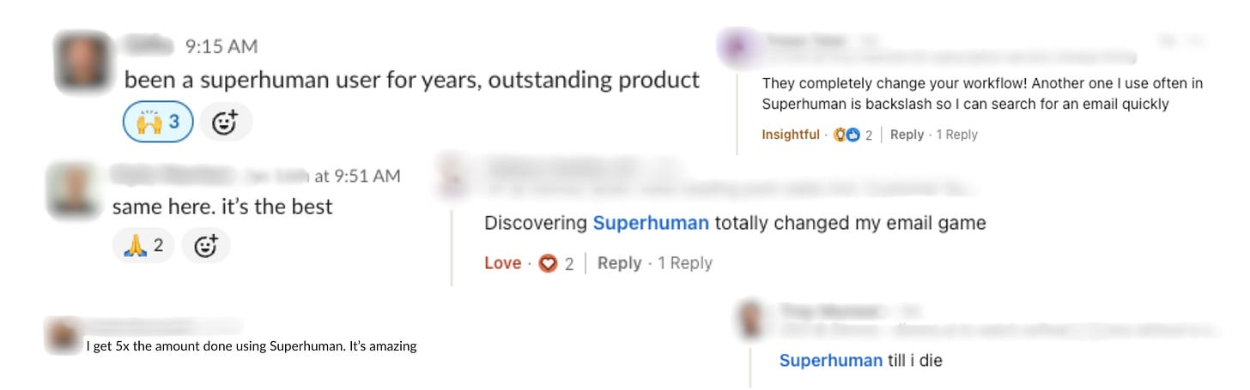Image resolution: width=1250 pixels, height=390 pixels.
Task: Add a reaction to the "outstanding product" message
Action: pyautogui.click(x=225, y=122)
